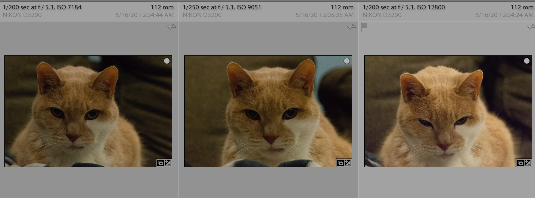The height and width of the screenshot is (198, 535).
Task: Click the NIKON D3200 label on the ISO 12800 cell
Action: click(x=382, y=15)
